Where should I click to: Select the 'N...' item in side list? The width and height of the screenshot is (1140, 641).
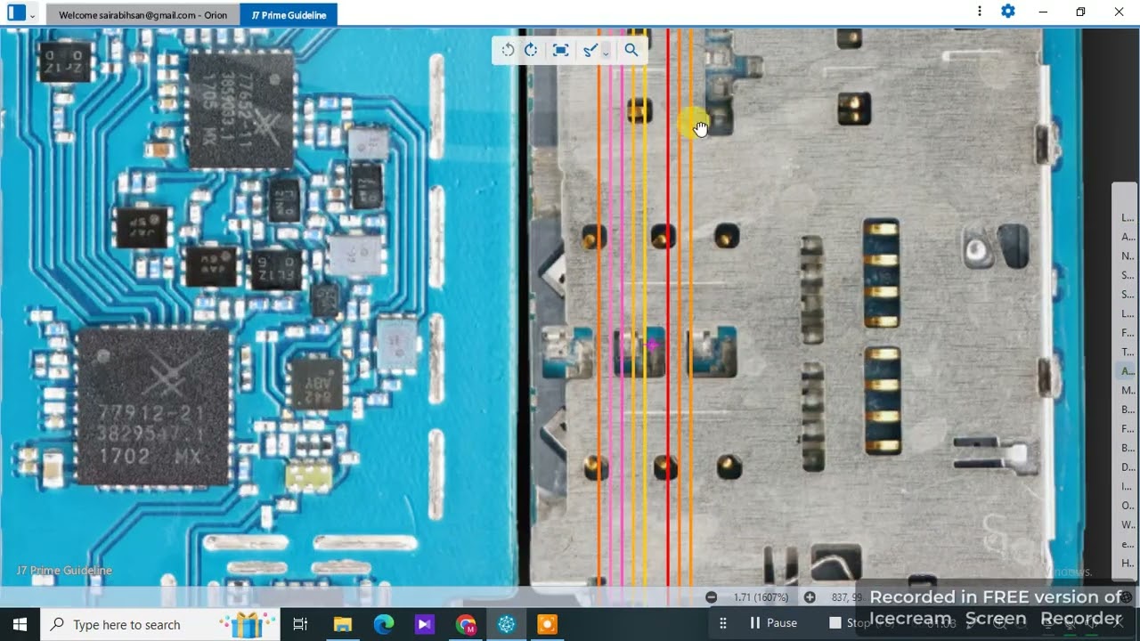1128,256
